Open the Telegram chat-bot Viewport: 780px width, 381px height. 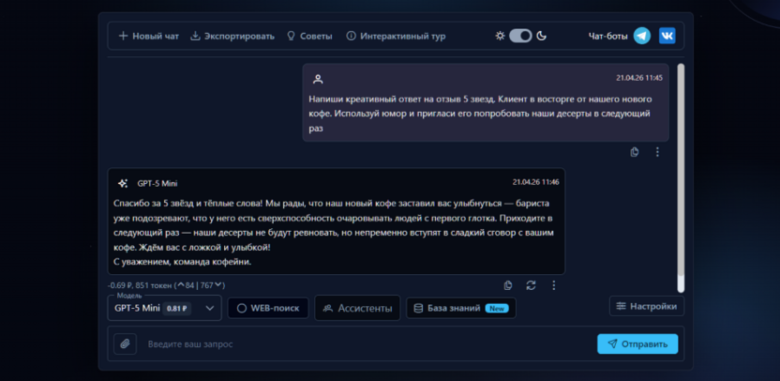point(641,36)
